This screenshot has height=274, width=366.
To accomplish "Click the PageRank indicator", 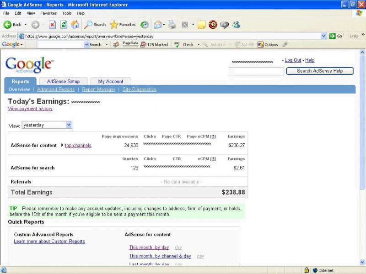I will [130, 44].
